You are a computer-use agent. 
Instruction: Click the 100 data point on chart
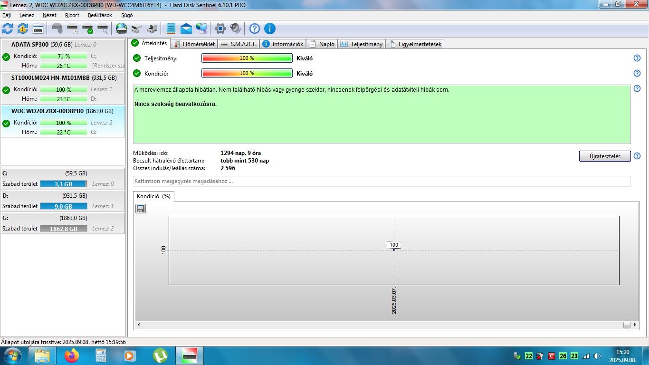pos(394,250)
